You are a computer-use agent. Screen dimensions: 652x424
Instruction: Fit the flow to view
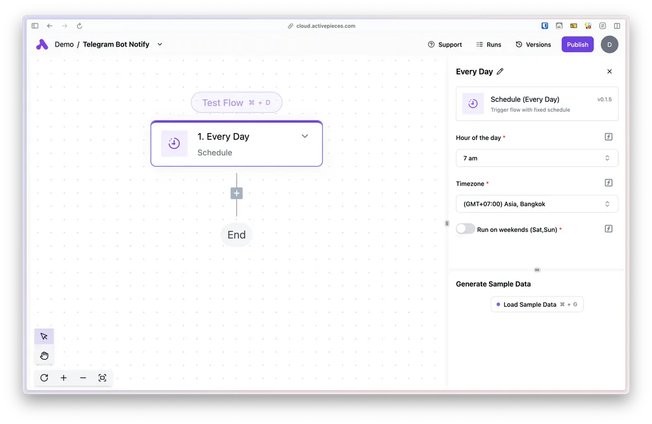(103, 378)
